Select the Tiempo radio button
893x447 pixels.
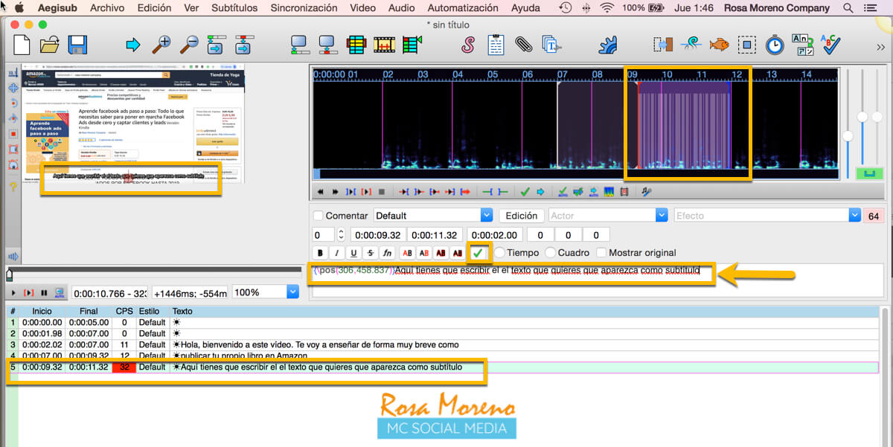499,253
